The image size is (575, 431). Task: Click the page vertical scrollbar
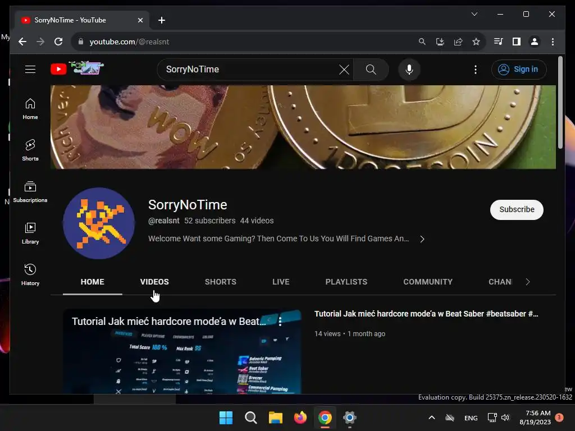pyautogui.click(x=560, y=103)
